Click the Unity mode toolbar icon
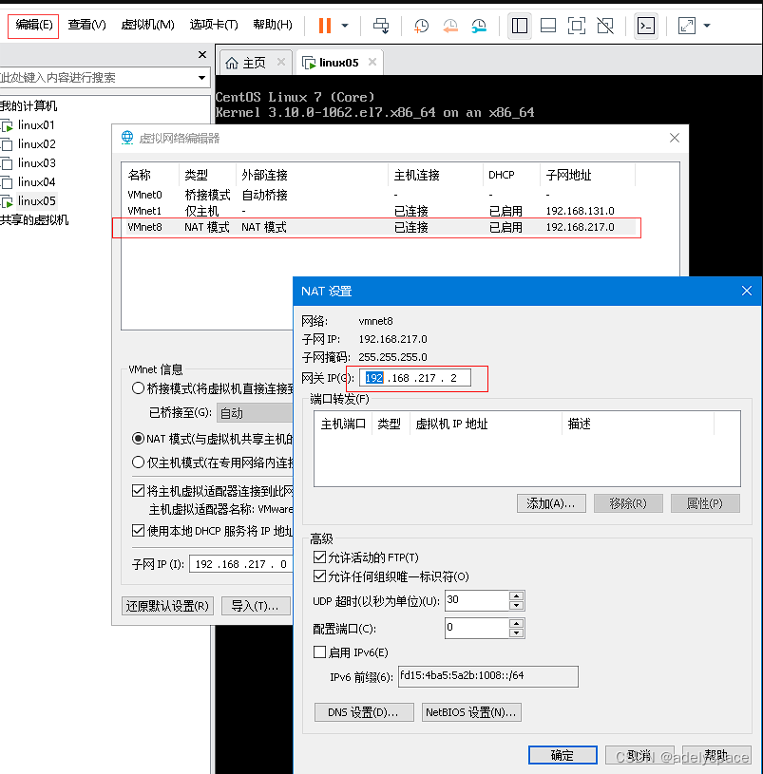The image size is (763, 774). coord(605,26)
